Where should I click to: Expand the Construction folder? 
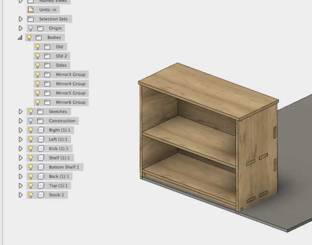(21, 121)
